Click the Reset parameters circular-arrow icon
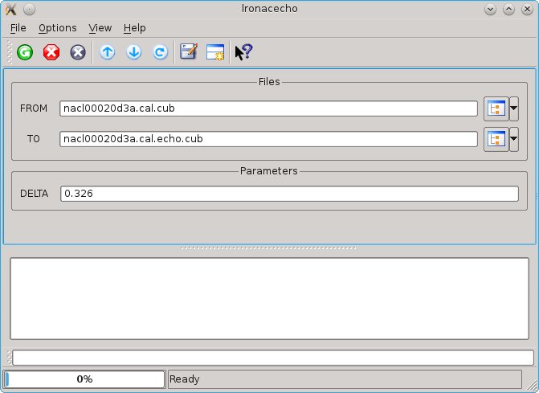This screenshot has width=539, height=393. (x=161, y=52)
